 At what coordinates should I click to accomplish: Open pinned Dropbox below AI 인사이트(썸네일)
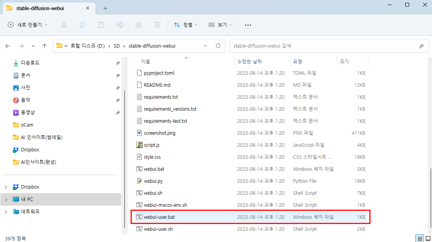point(30,150)
